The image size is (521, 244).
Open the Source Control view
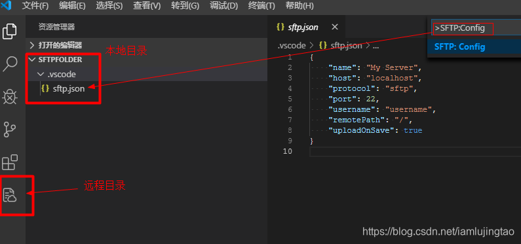point(10,130)
